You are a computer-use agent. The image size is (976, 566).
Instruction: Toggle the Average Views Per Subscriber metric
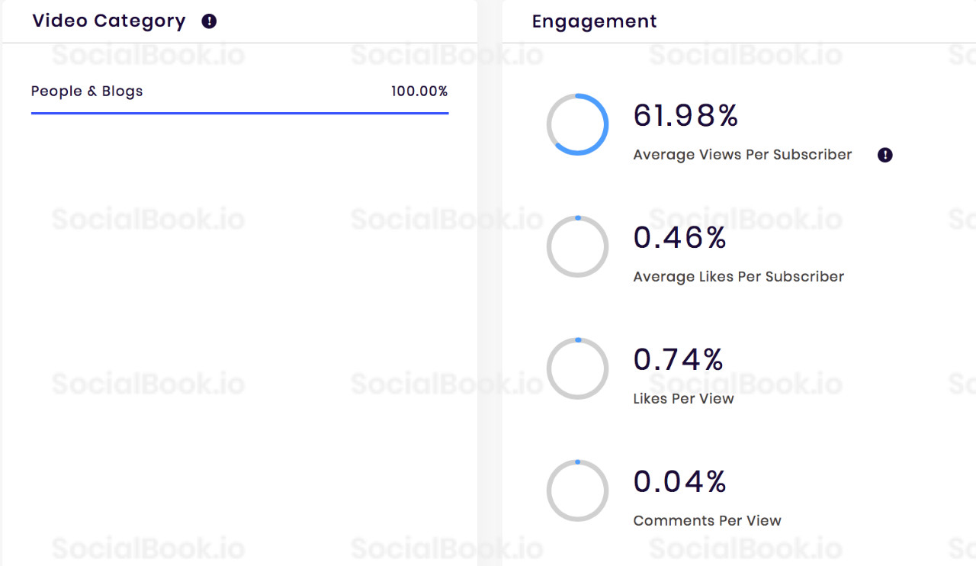click(741, 154)
